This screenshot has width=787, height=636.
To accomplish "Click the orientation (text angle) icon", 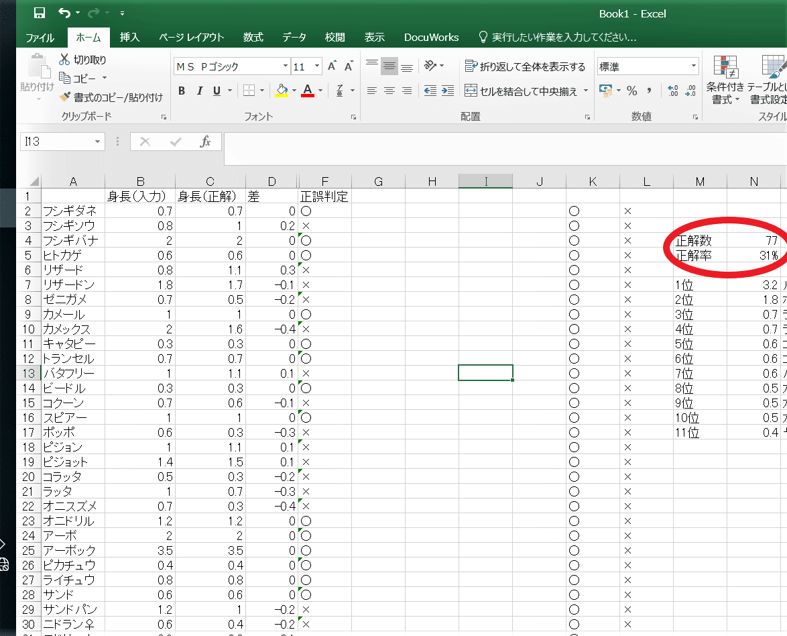I will pyautogui.click(x=430, y=66).
